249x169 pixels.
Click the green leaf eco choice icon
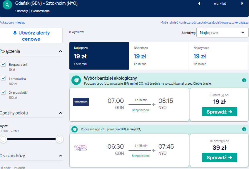76,80
